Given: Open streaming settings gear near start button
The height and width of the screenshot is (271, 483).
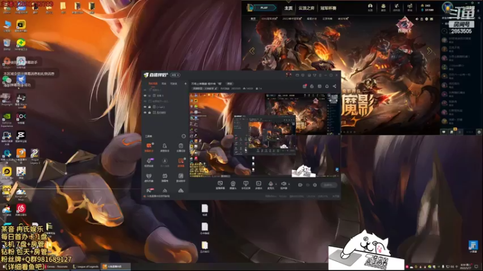Looking at the screenshot, I should (x=315, y=185).
